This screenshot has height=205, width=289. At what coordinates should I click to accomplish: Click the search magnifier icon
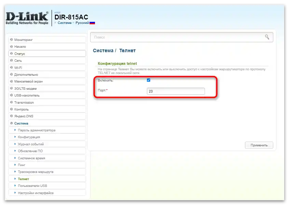pyautogui.click(x=267, y=37)
